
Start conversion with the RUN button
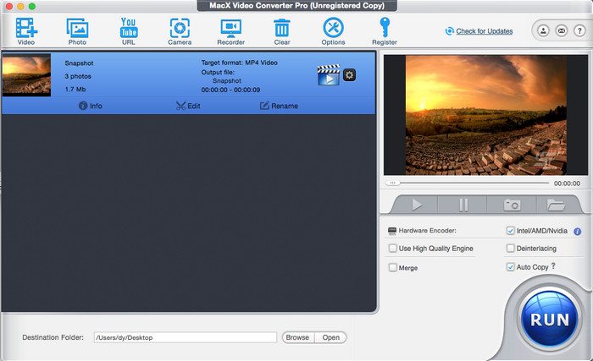[x=550, y=320]
